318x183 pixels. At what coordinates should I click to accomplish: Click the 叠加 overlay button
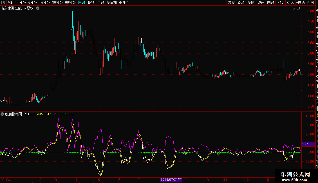241,3
